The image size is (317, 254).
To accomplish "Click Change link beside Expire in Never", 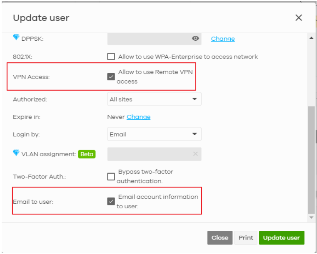I will tap(139, 117).
